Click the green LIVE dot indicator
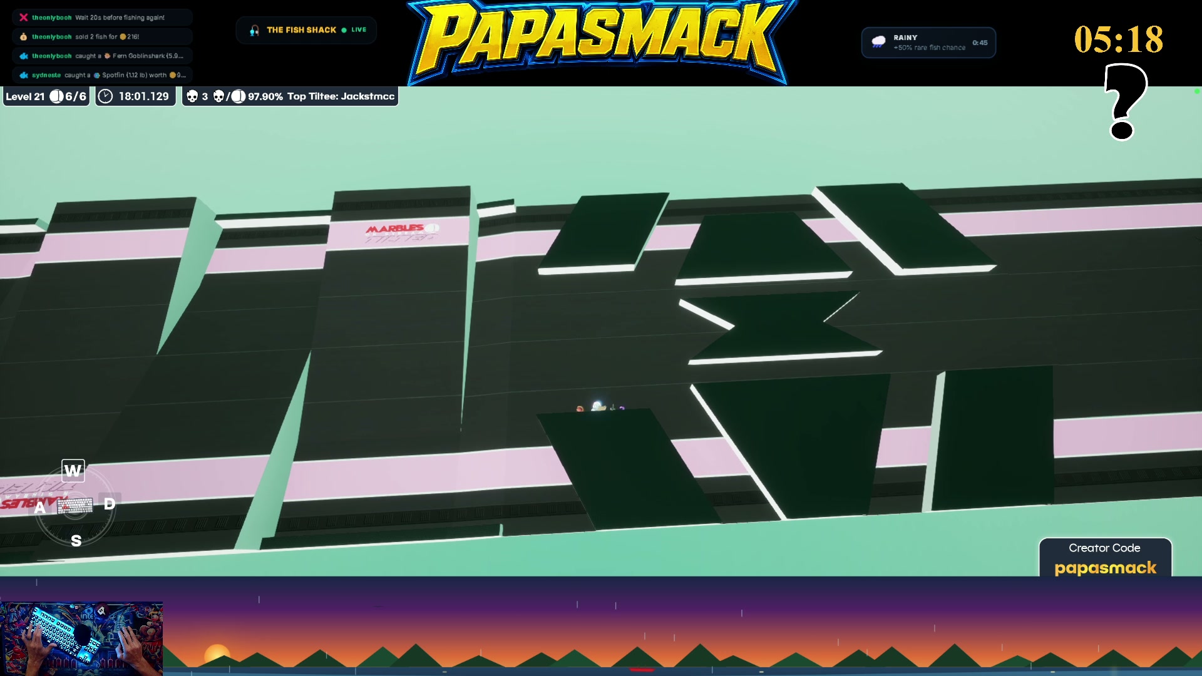The width and height of the screenshot is (1202, 676). pos(344,30)
